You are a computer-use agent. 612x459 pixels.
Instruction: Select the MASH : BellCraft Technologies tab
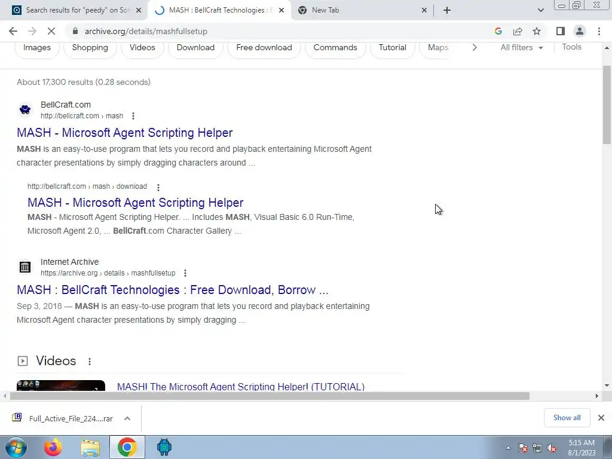click(x=219, y=10)
